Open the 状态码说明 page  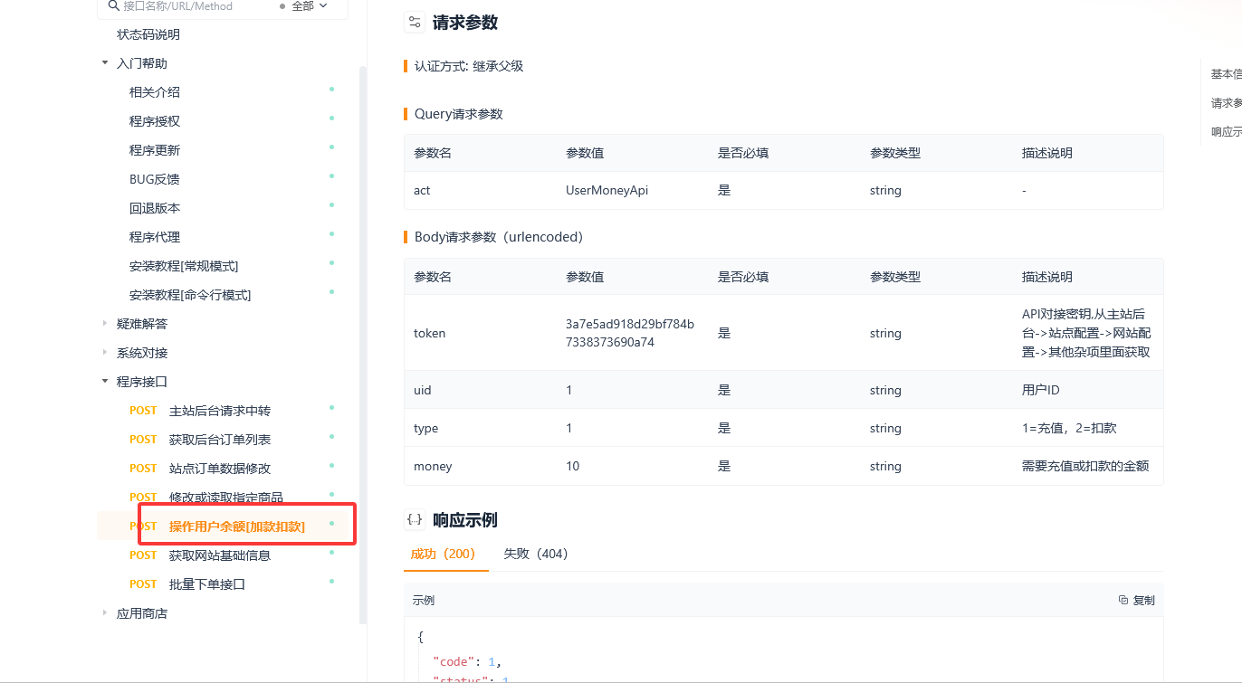[x=148, y=34]
